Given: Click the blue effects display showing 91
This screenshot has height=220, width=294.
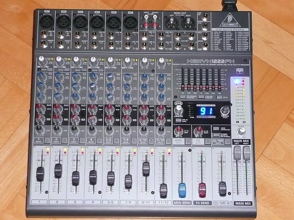Looking at the screenshot, I should click(x=206, y=111).
